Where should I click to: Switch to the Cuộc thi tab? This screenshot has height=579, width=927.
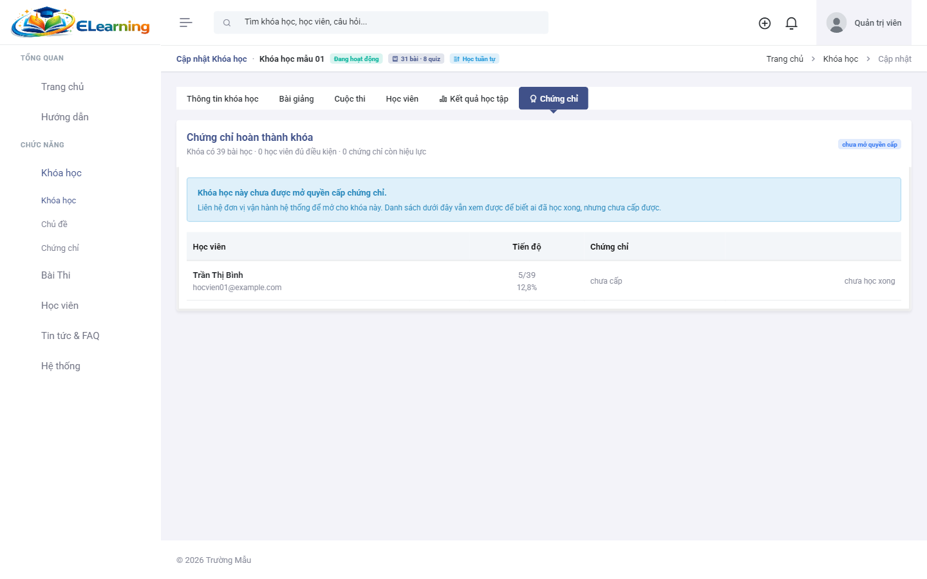click(350, 98)
